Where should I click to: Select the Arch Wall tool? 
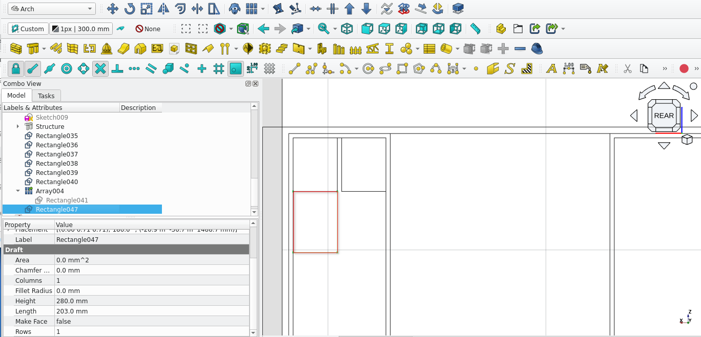16,49
